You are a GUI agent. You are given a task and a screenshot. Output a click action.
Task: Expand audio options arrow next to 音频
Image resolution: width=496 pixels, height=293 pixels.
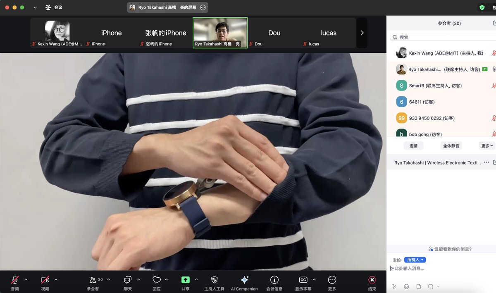(x=26, y=280)
